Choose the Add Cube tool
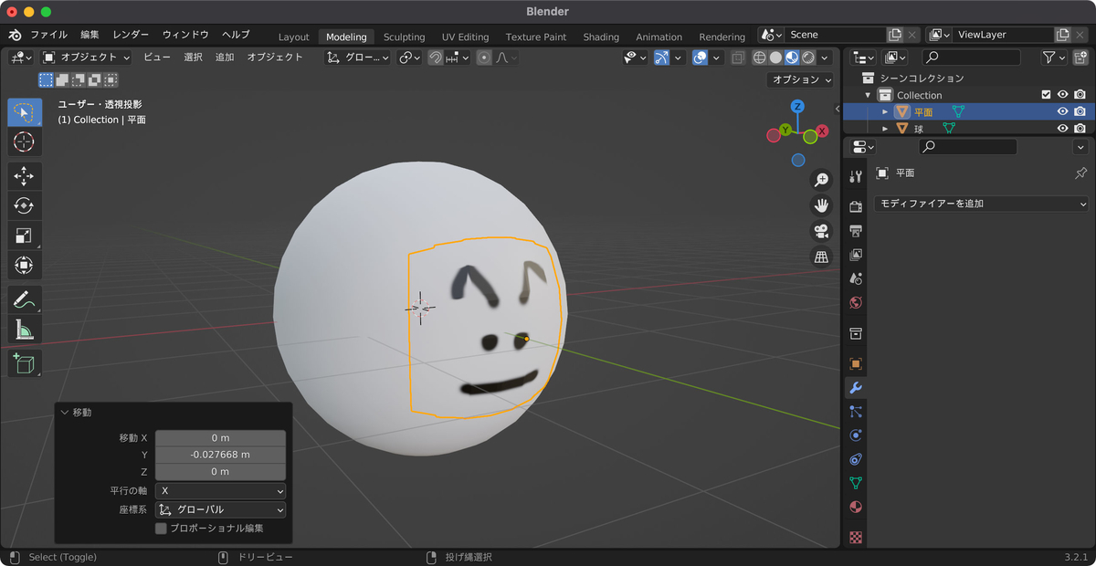The image size is (1096, 566). 25,363
